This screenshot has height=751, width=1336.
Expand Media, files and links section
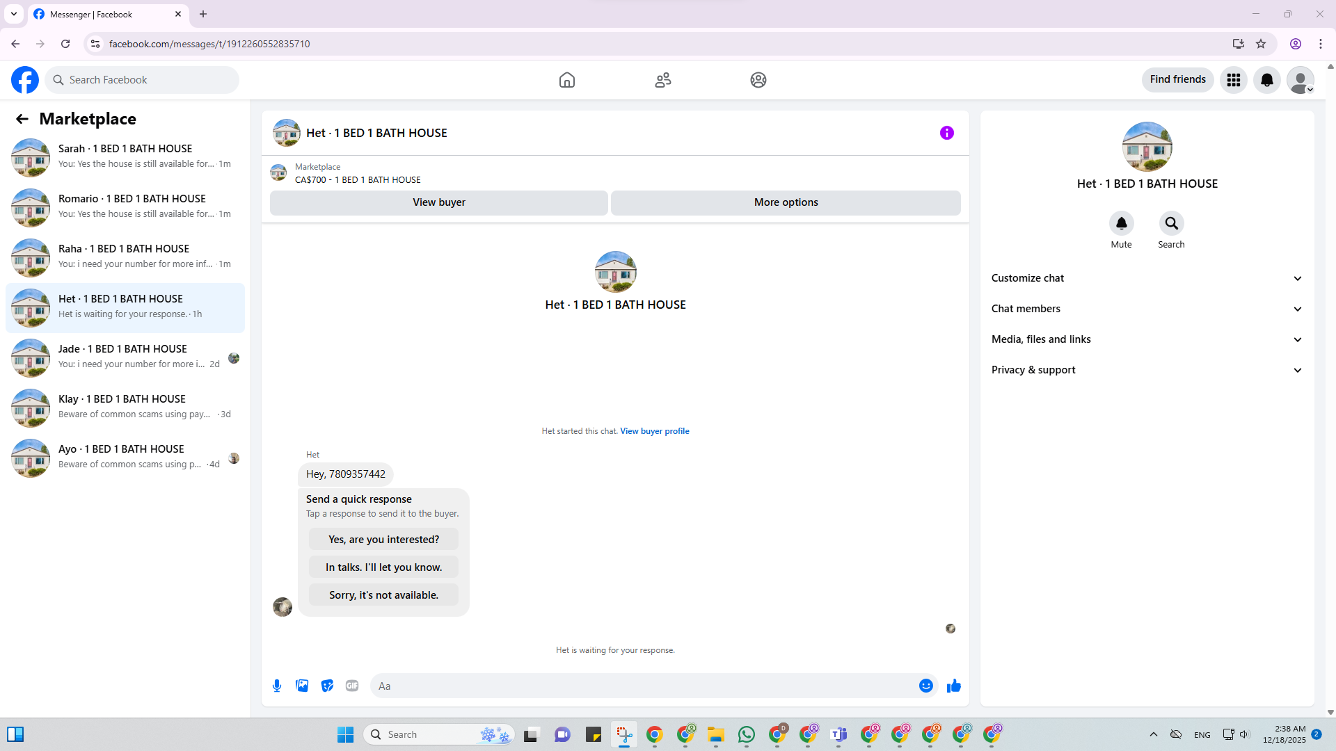(x=1147, y=339)
